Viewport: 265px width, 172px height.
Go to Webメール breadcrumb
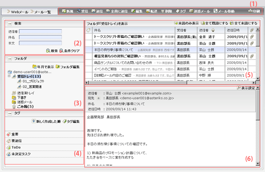pyautogui.click(x=19, y=12)
